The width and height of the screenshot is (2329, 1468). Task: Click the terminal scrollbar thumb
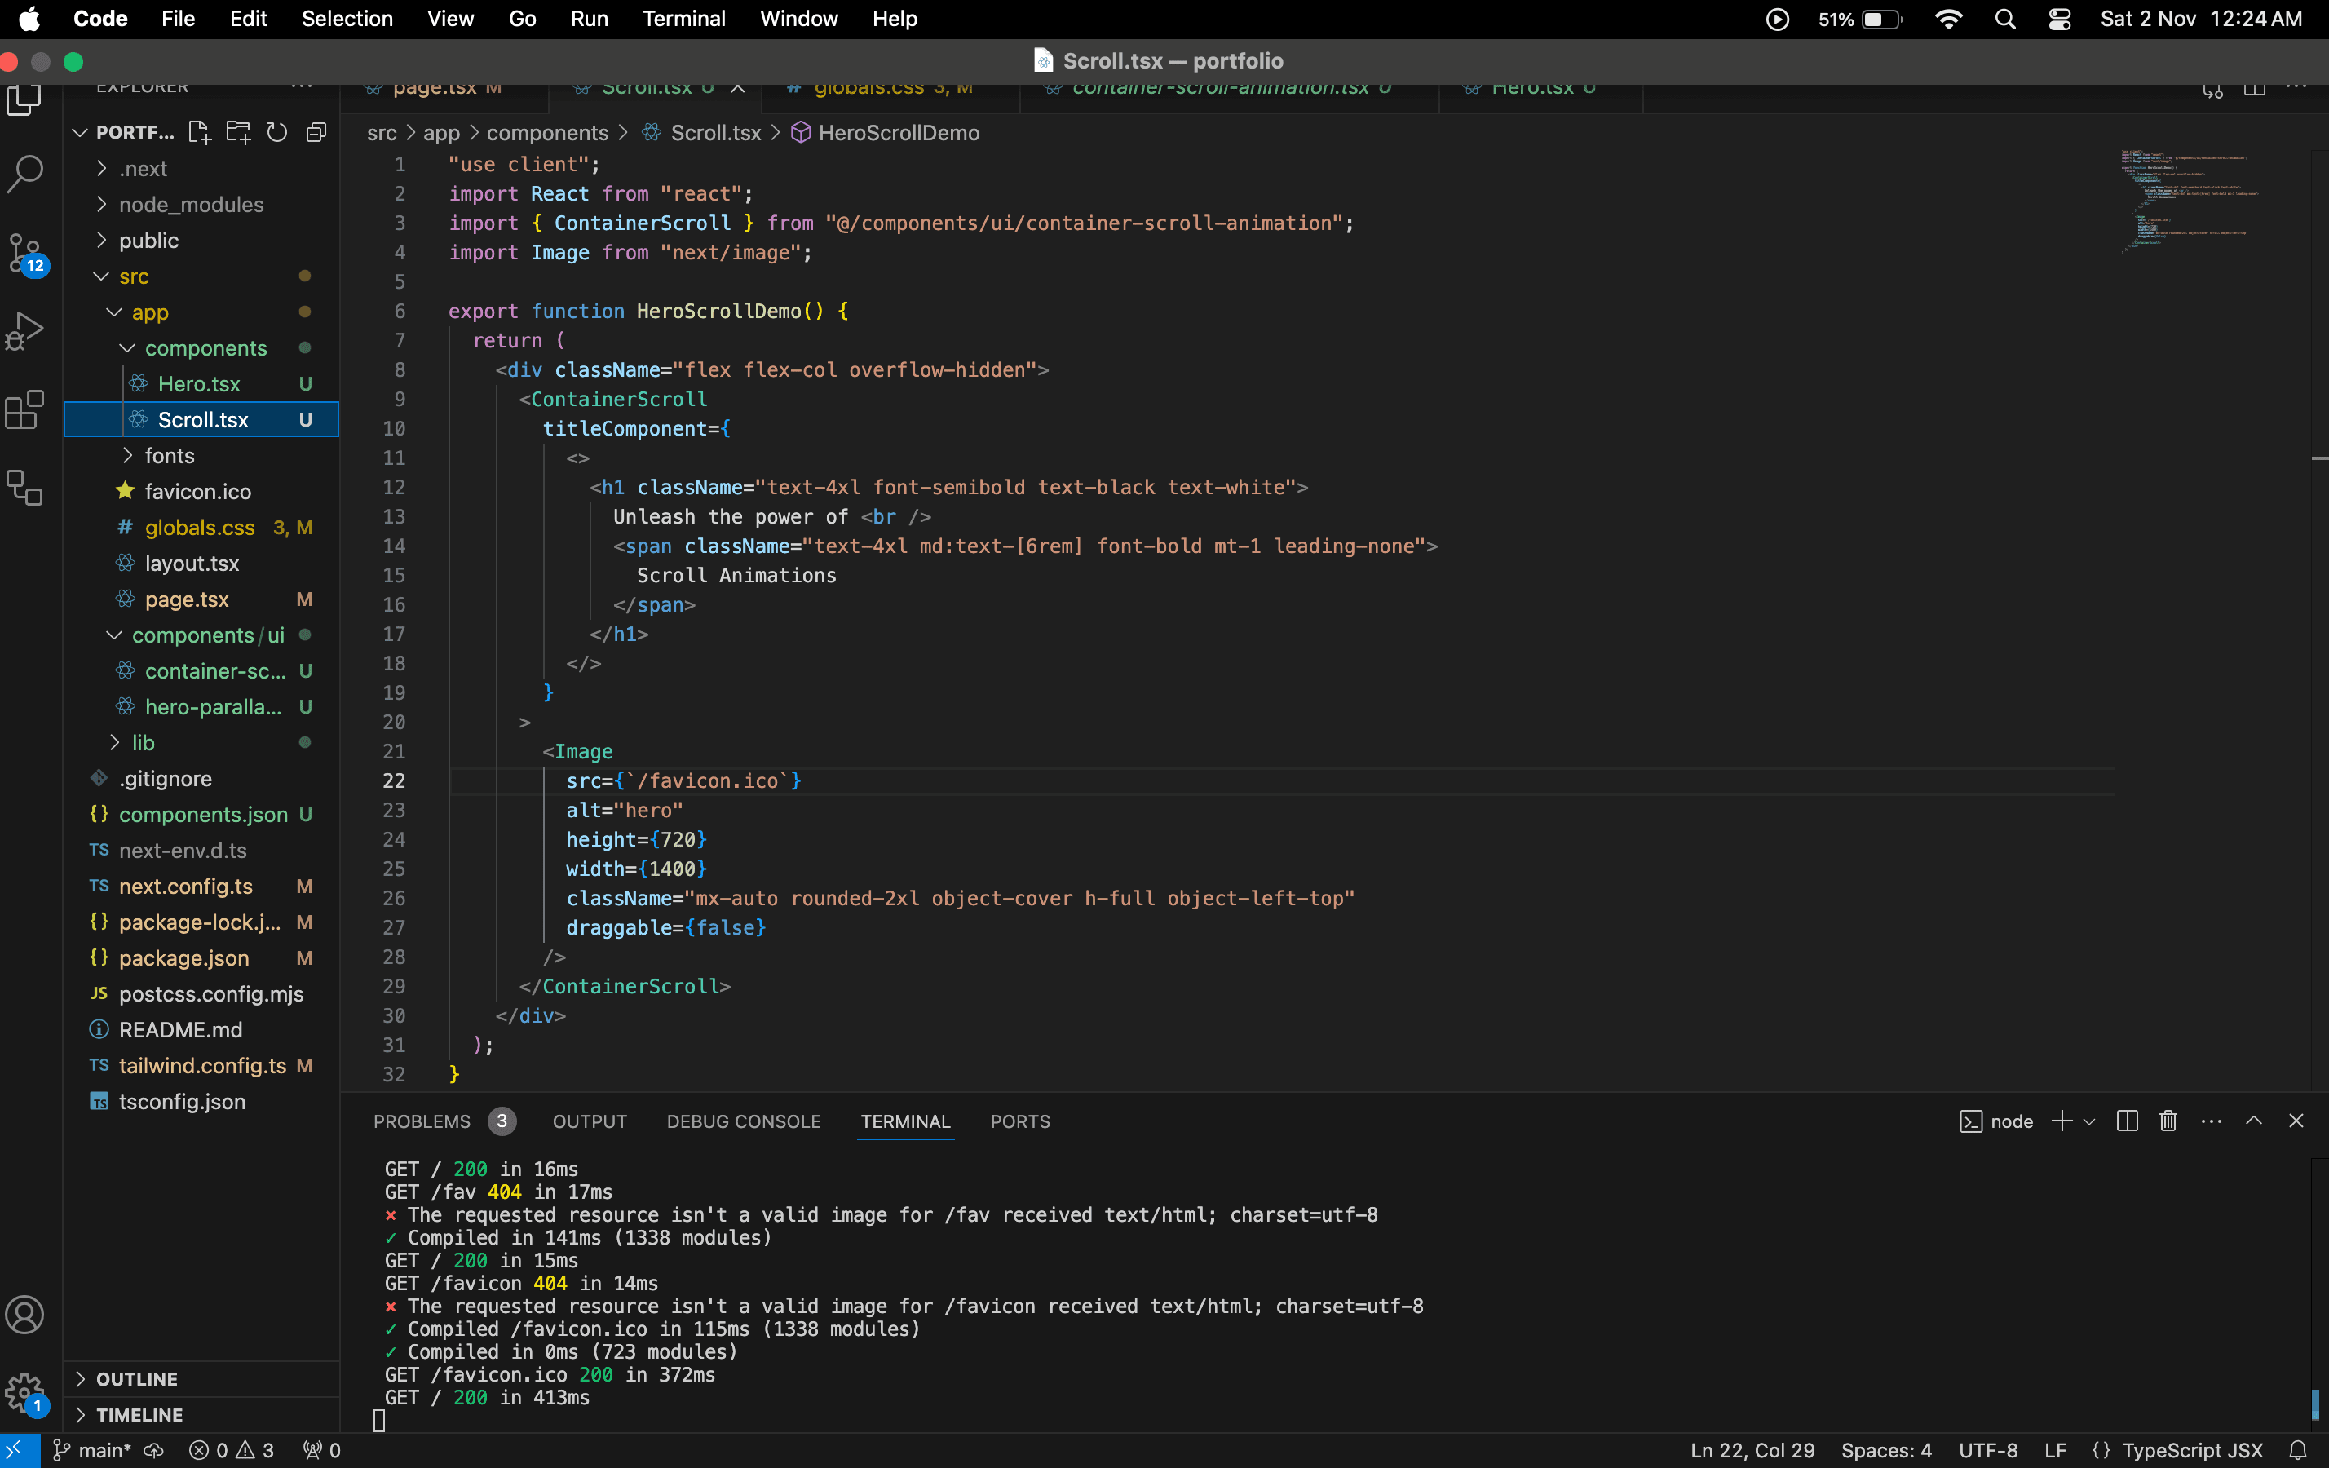pyautogui.click(x=2315, y=1404)
